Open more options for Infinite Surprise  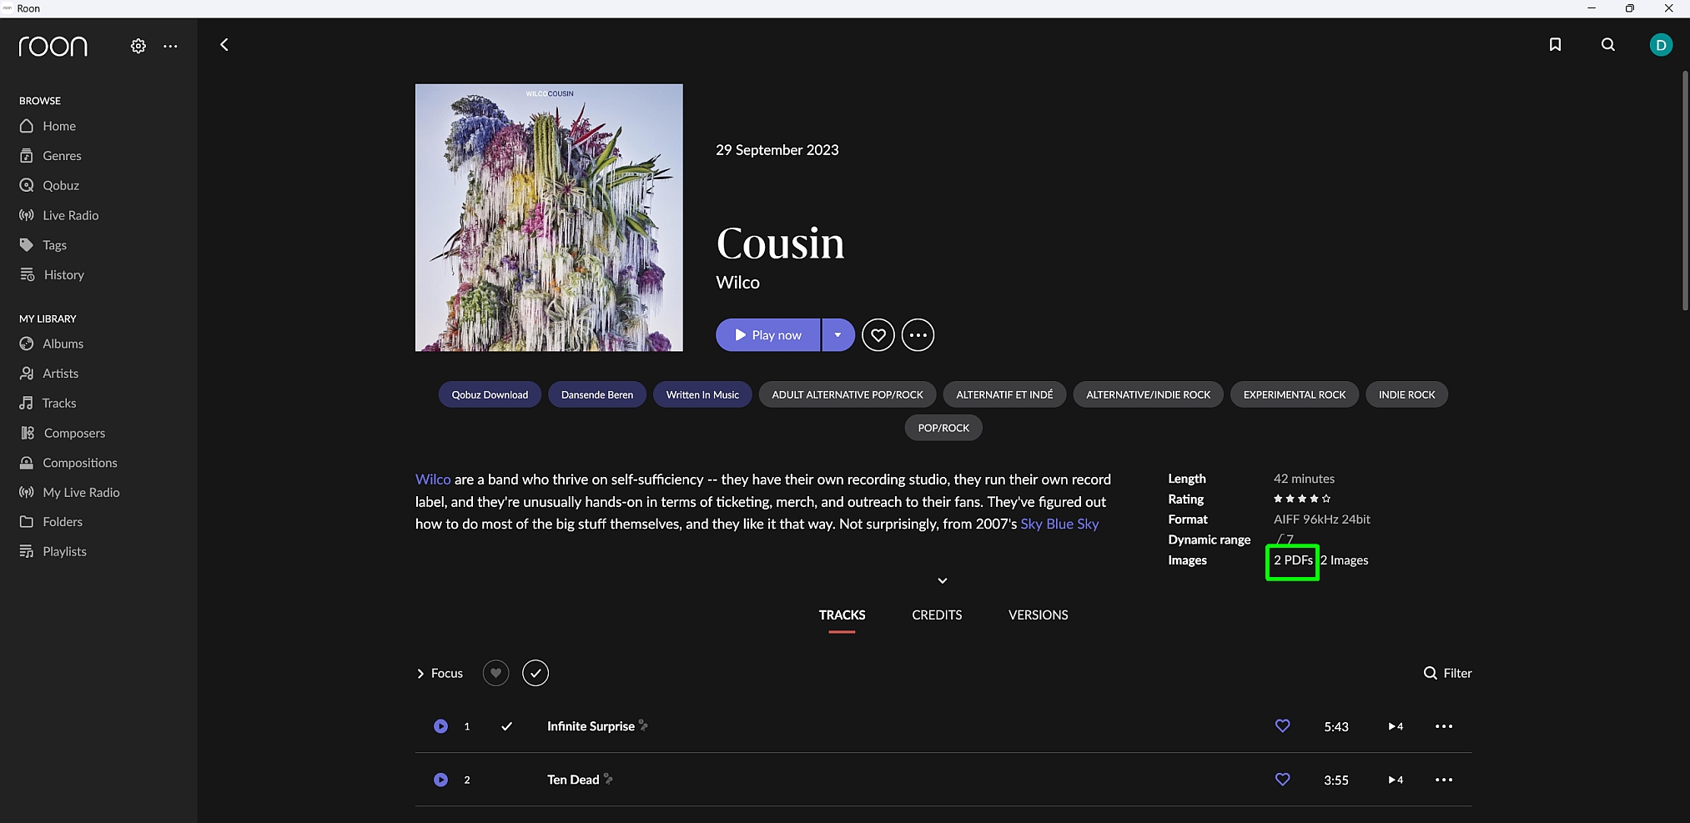tap(1444, 726)
